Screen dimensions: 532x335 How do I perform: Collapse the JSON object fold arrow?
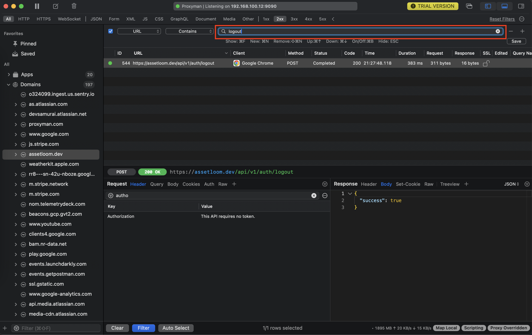350,194
